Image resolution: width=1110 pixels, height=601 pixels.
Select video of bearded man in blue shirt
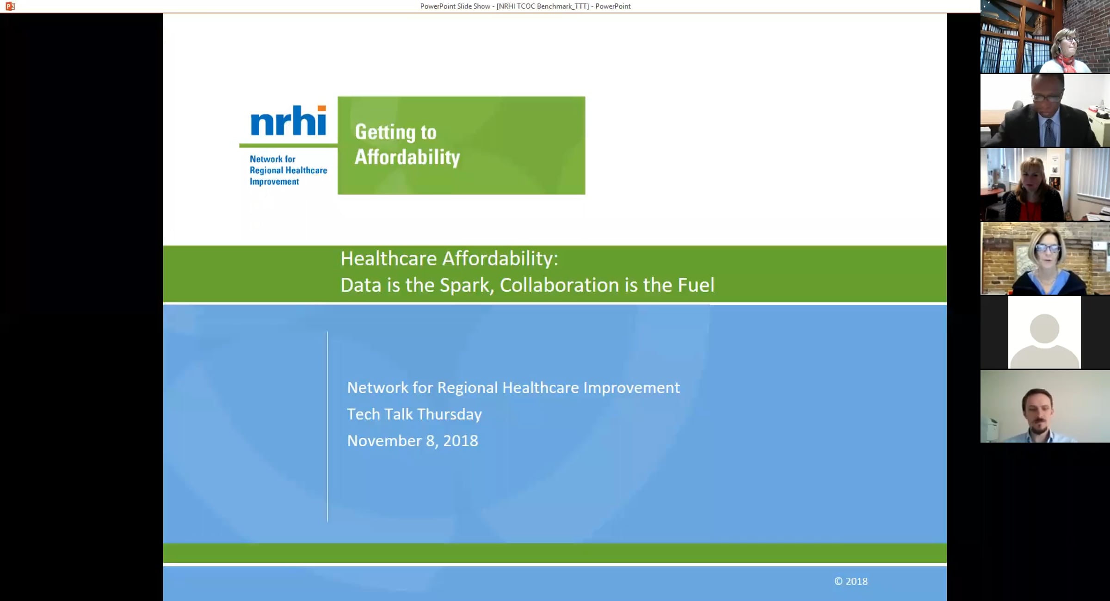point(1045,406)
